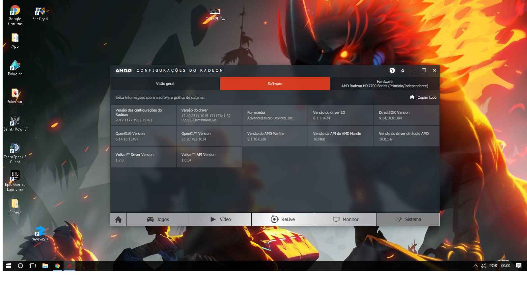Select Versão do driver de áudio AMD tile

click(x=407, y=136)
